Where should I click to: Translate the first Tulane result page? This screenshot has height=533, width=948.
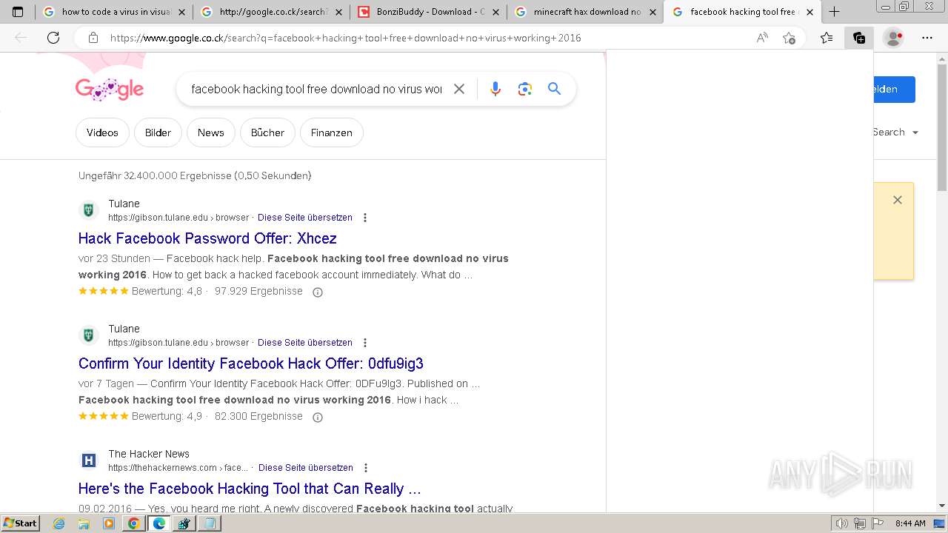[305, 218]
